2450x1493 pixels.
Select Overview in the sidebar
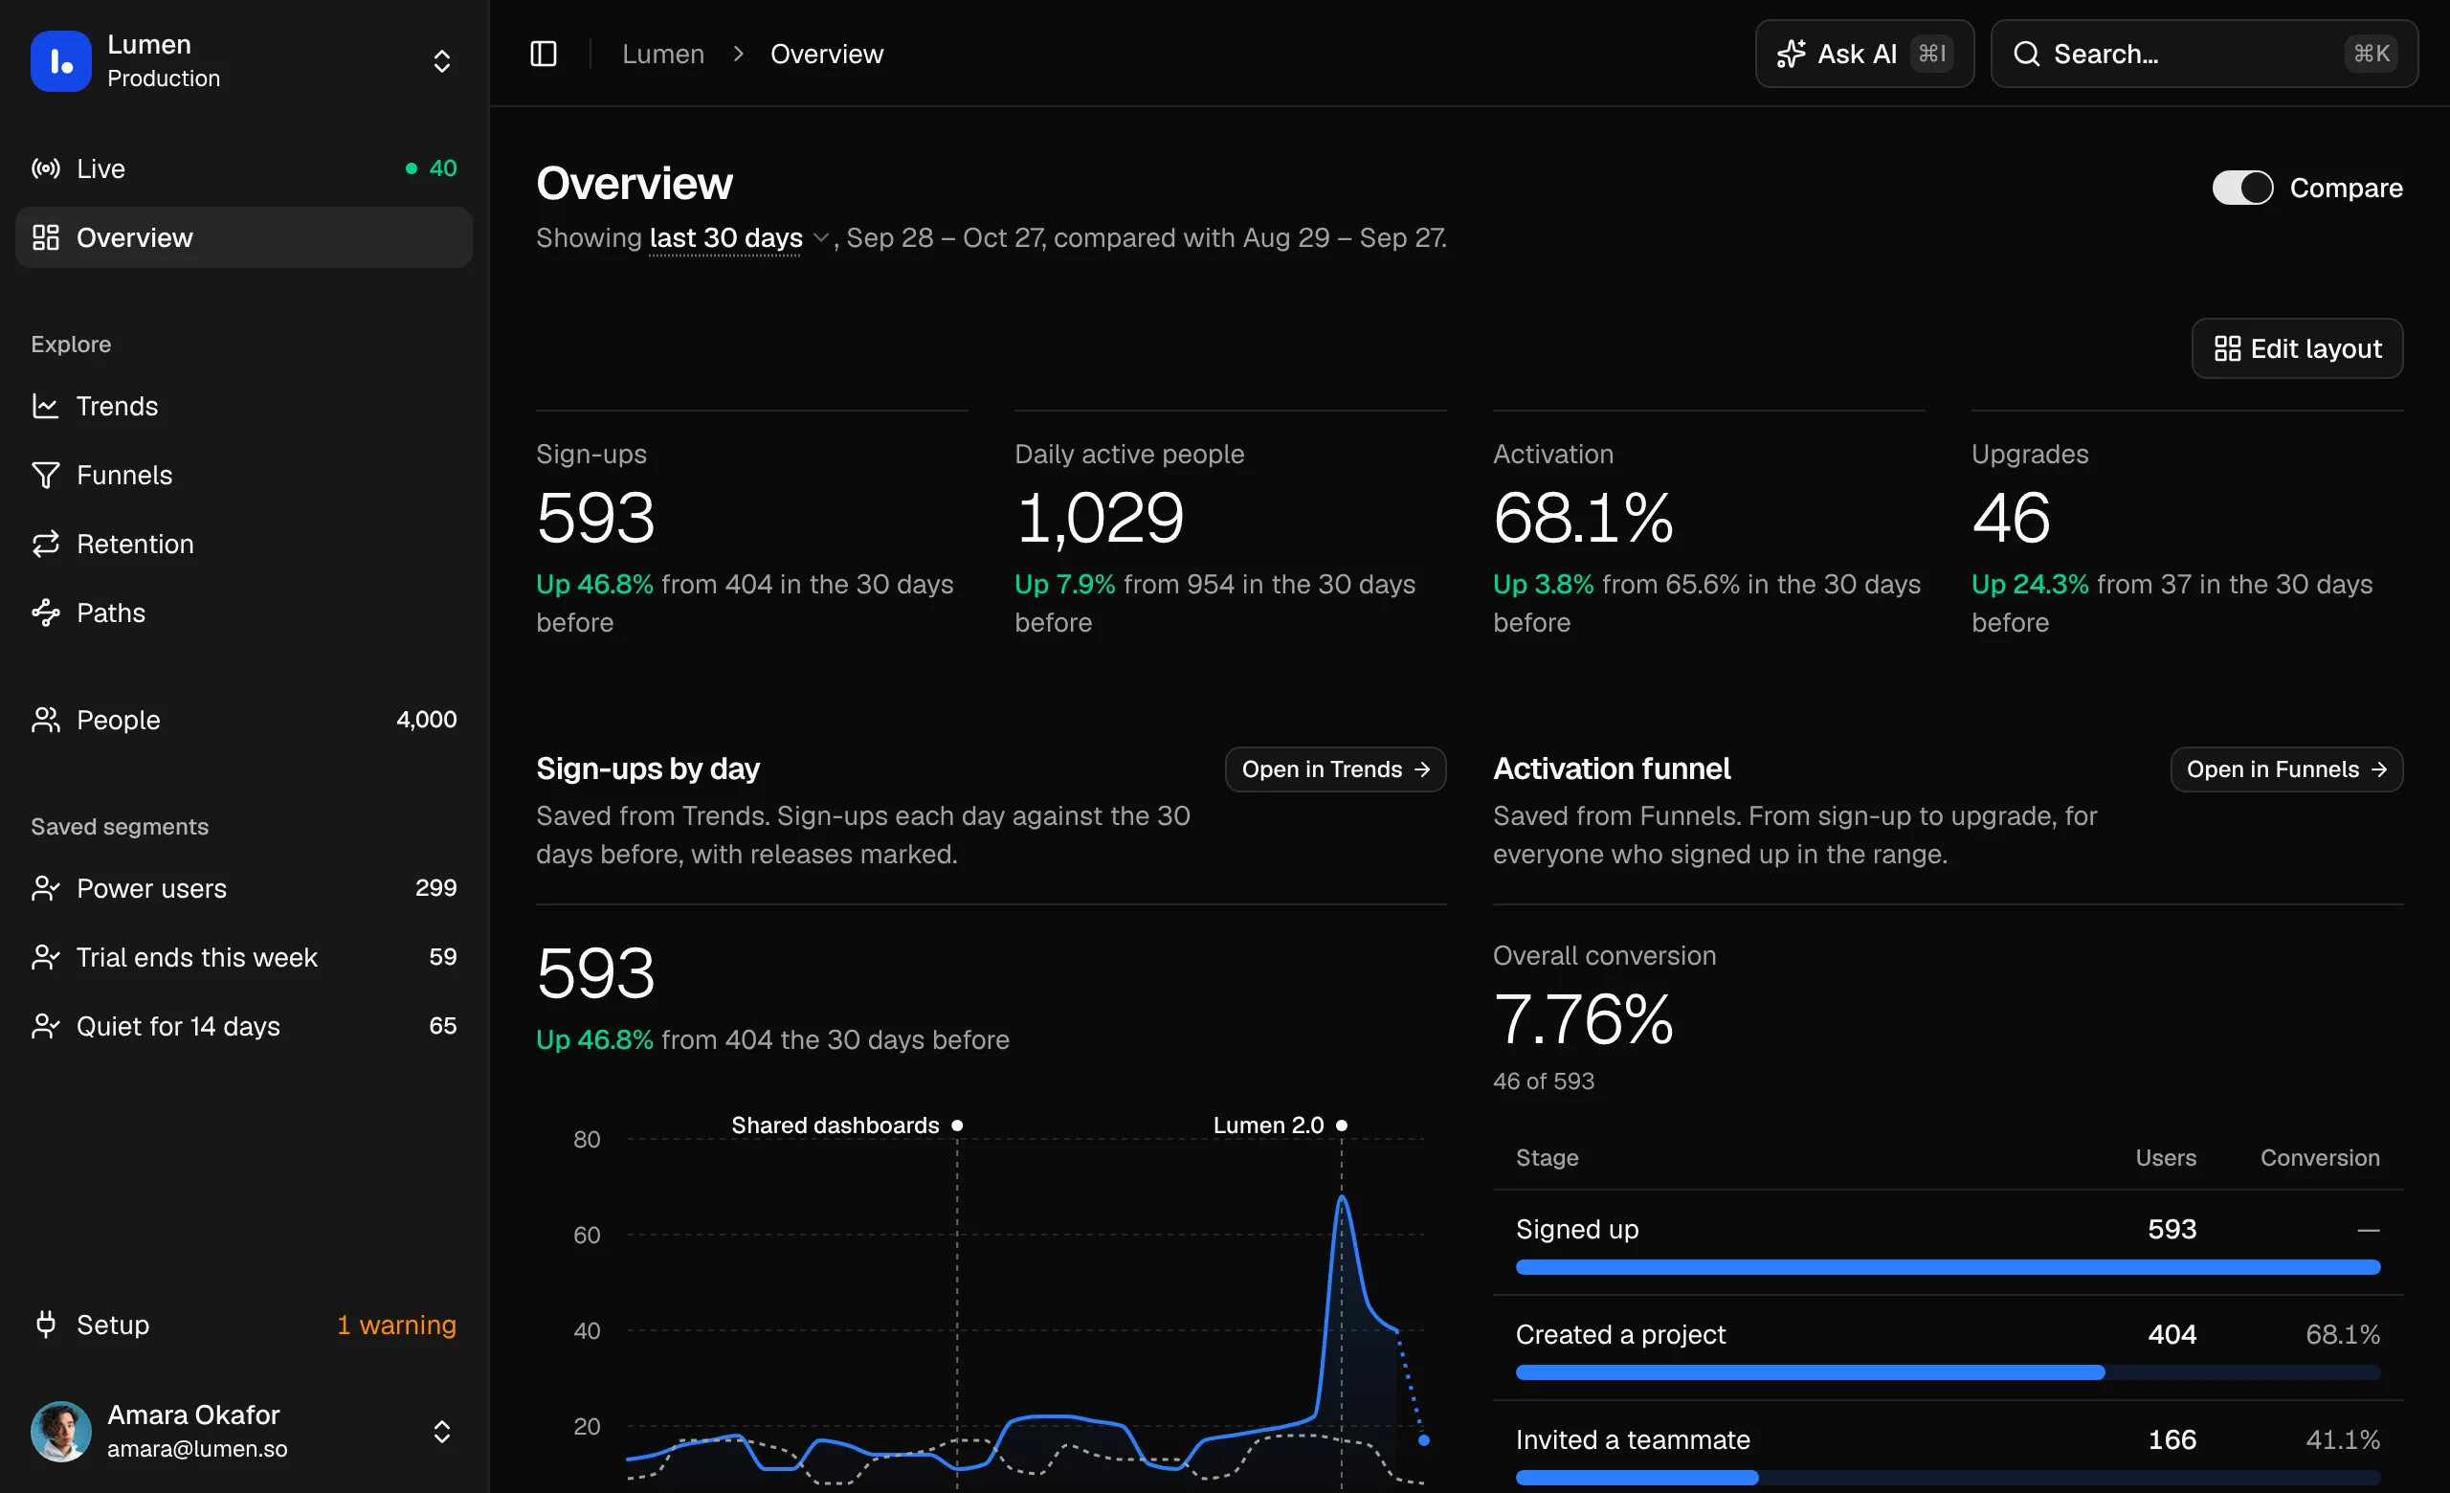click(x=244, y=237)
